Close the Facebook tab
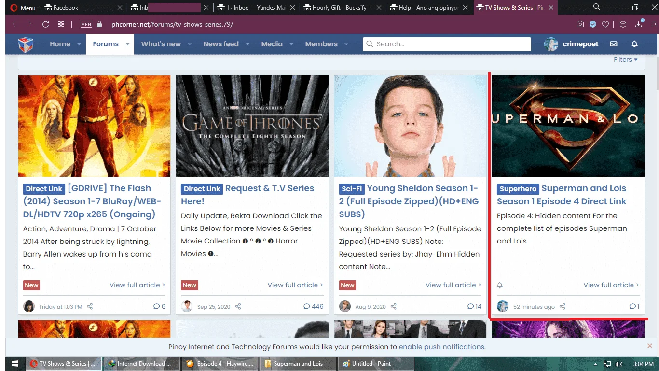 (120, 8)
